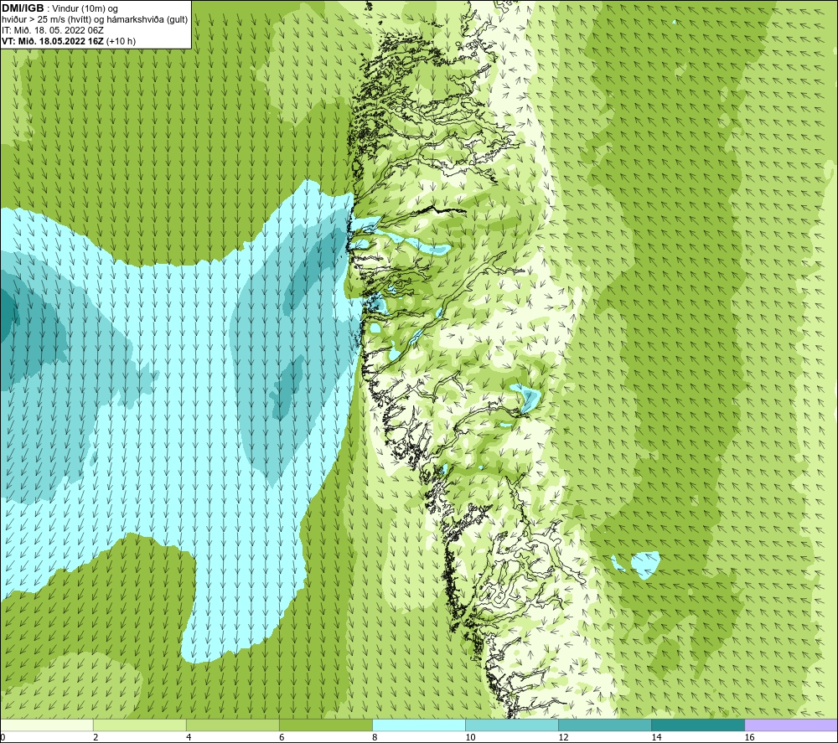
Task: Click the 2–4 m/s light green legend swatch
Action: coord(140,725)
